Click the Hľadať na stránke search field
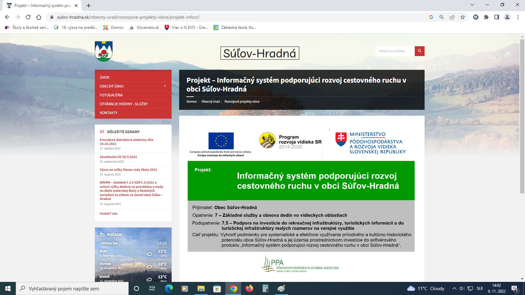525x295 pixels. click(395, 51)
